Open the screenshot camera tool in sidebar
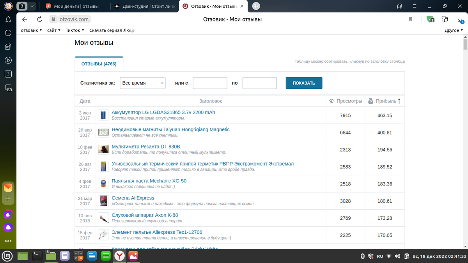 click(8, 88)
